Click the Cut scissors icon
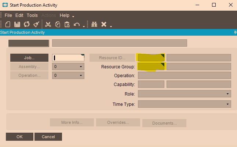Image resolution: width=237 pixels, height=147 pixels. click(x=48, y=24)
